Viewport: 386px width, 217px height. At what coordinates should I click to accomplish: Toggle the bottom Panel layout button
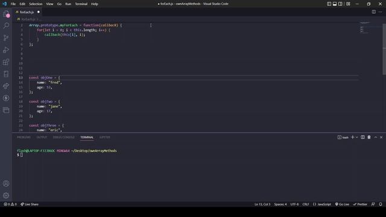point(335,4)
